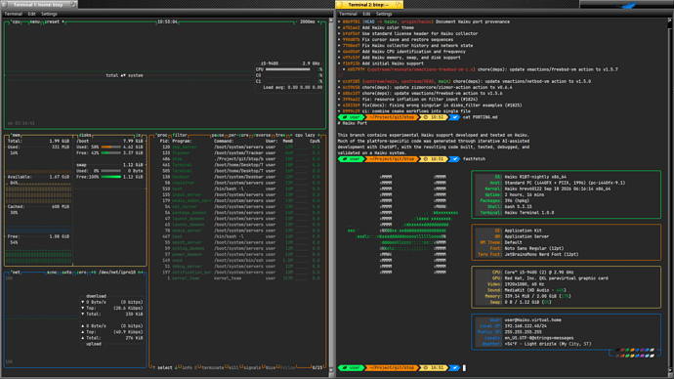
Task: Close Terminal 1 window via its tab close box
Action: [5, 4]
